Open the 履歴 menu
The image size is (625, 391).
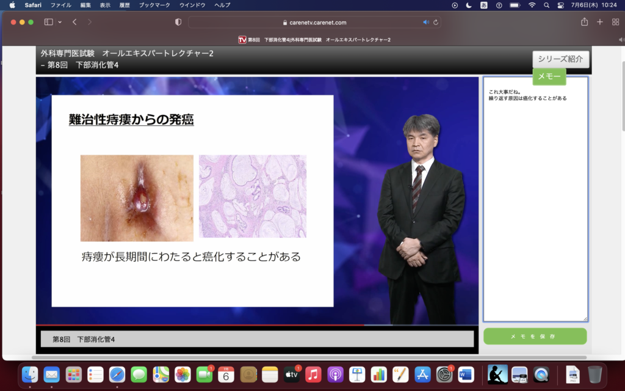(x=125, y=5)
